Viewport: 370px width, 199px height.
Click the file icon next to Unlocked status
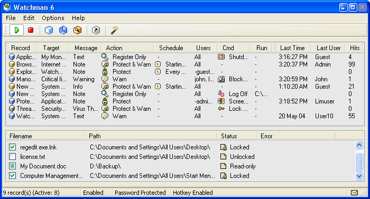pyautogui.click(x=223, y=157)
